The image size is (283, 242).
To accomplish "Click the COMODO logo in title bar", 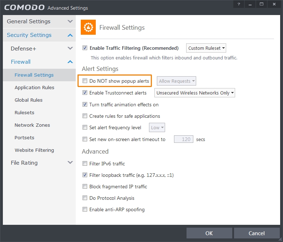I will (24, 8).
